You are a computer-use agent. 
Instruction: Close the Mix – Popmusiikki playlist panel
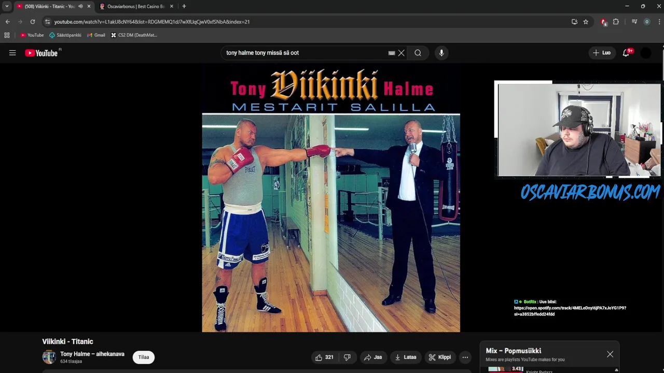point(610,354)
